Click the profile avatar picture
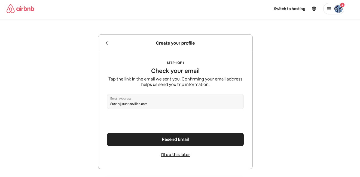Viewport: 360px width, 177px height. pos(338,9)
